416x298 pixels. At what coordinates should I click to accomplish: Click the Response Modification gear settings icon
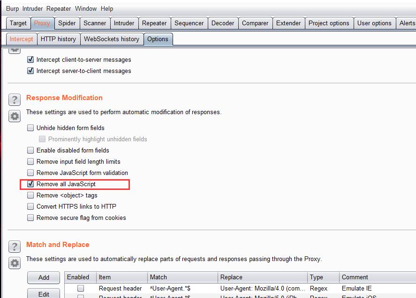(15, 116)
